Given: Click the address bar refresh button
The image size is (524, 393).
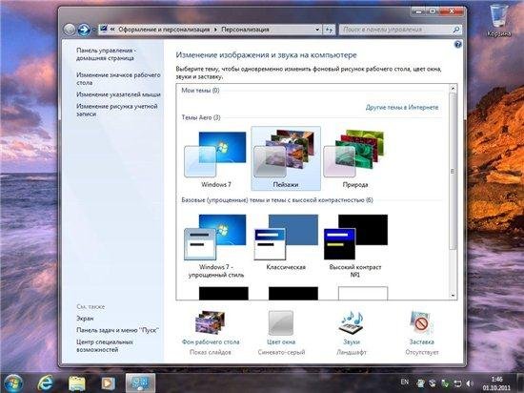Looking at the screenshot, I should click(x=330, y=30).
